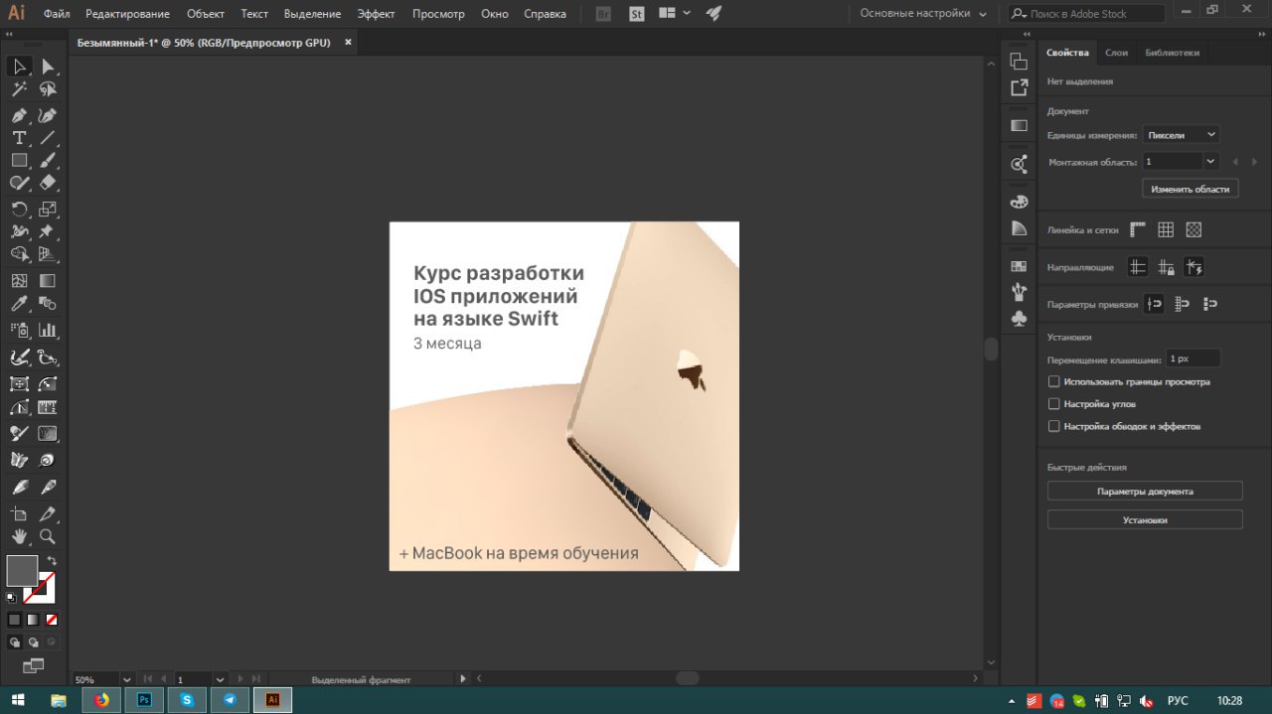Expand status bar Выделенный фрагмент arrow
The width and height of the screenshot is (1272, 714).
pyautogui.click(x=462, y=679)
